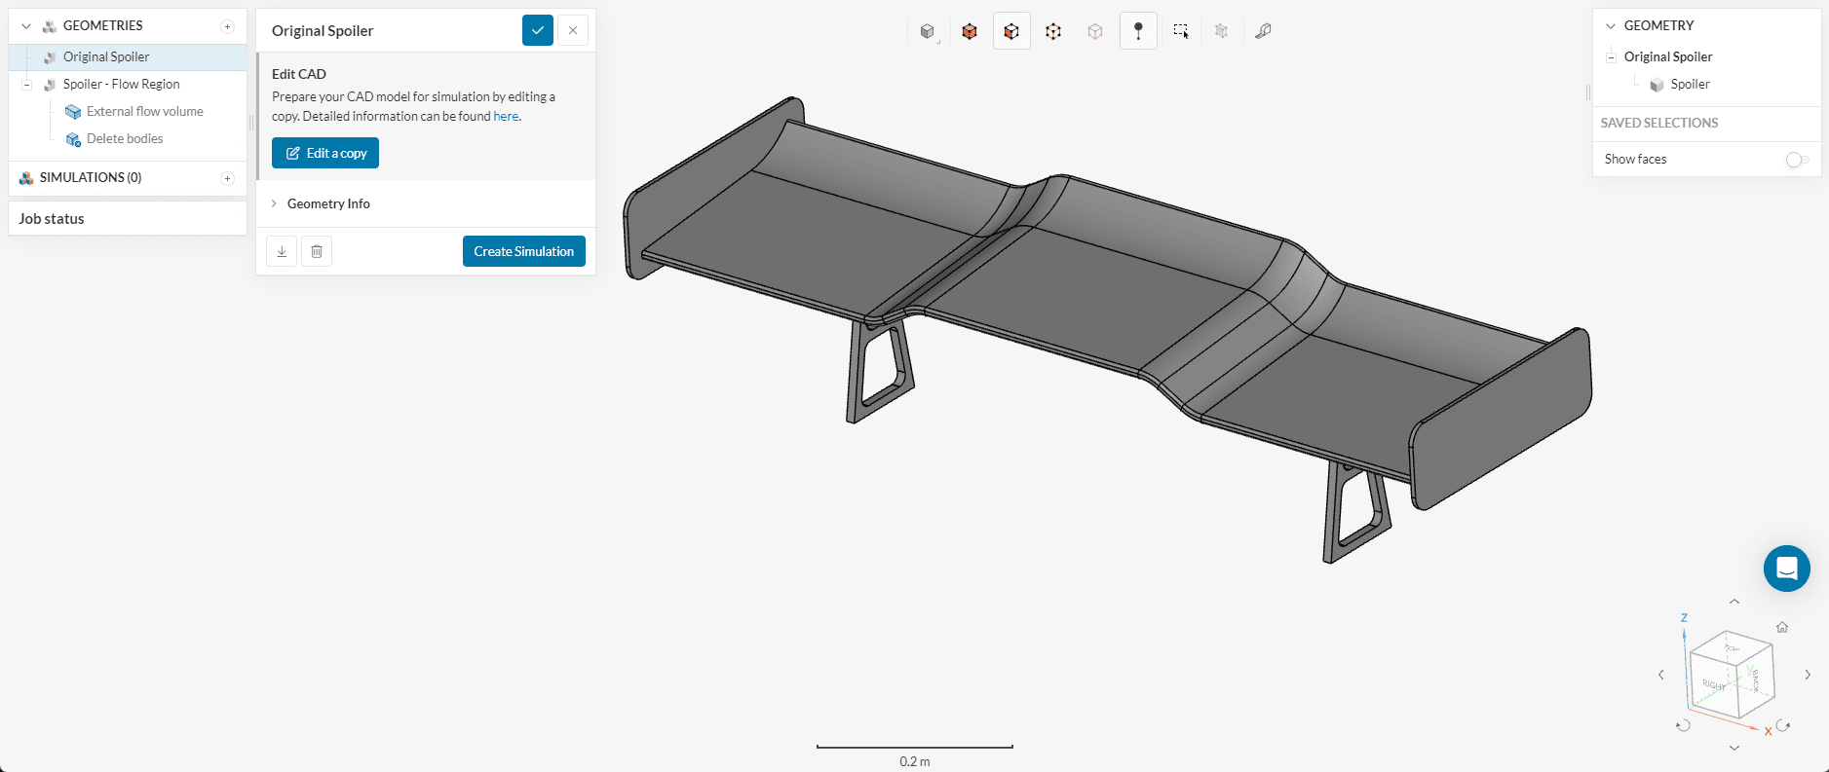Switch to volume selection mode cube icon
Viewport: 1829px width, 772px height.
pyautogui.click(x=970, y=31)
